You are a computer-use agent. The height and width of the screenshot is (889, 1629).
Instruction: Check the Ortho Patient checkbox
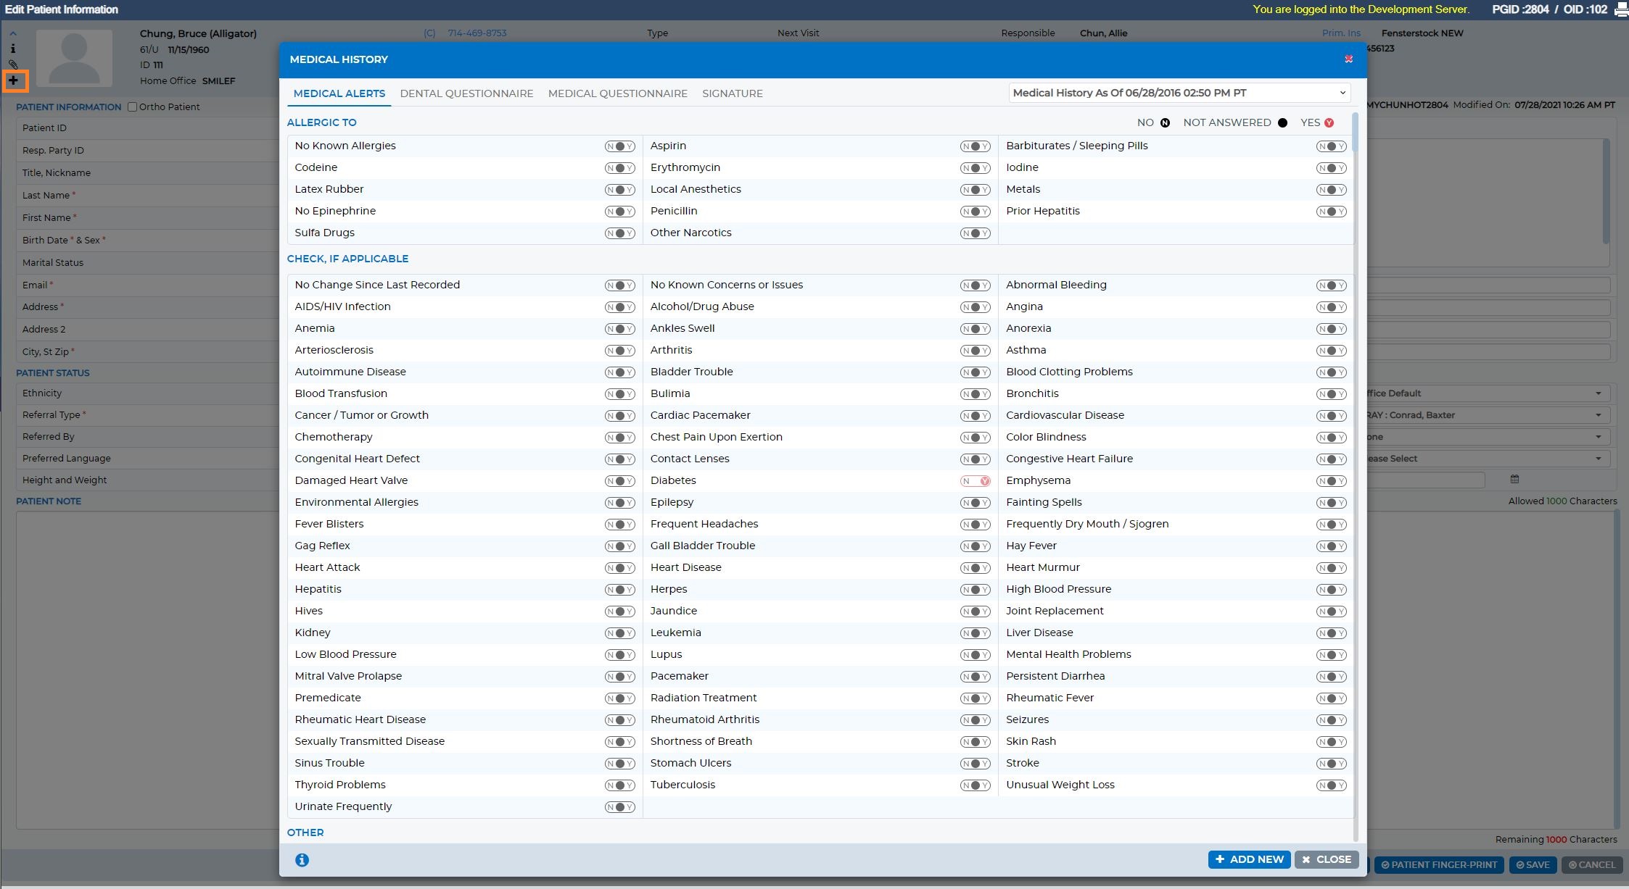click(132, 107)
